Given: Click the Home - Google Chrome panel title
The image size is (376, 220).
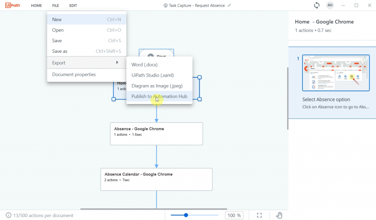Looking at the screenshot, I should 324,22.
